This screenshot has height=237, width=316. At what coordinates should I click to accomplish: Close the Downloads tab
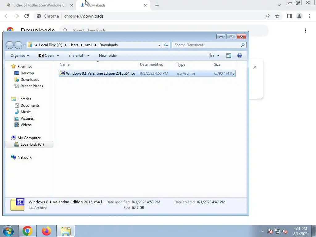(x=145, y=6)
